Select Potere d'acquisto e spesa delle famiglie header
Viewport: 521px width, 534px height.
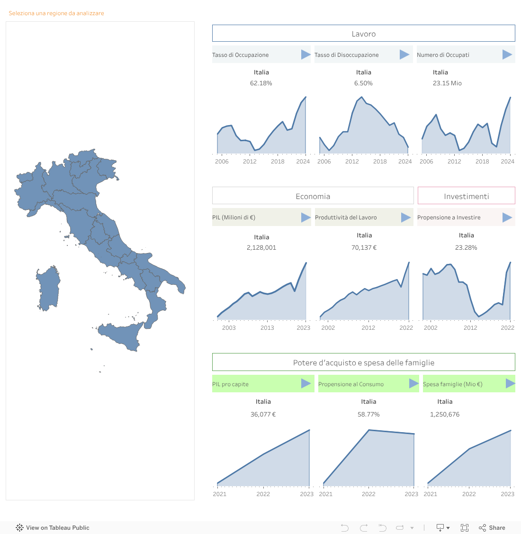(x=363, y=362)
